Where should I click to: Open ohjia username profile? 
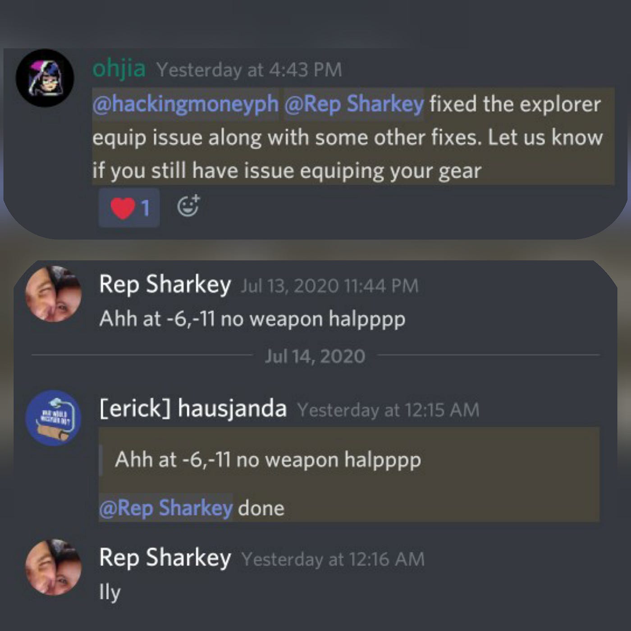tap(119, 69)
